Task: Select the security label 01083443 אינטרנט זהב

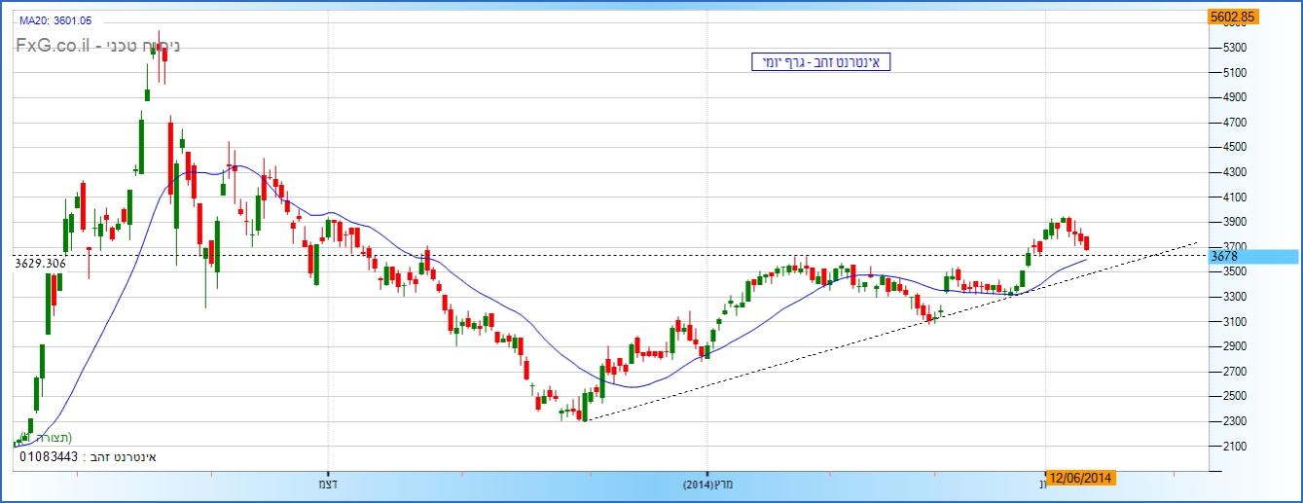Action: point(90,456)
